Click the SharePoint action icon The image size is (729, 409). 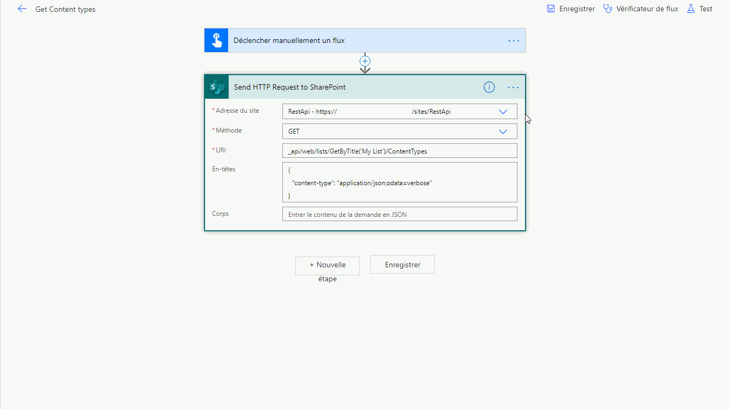(x=217, y=87)
